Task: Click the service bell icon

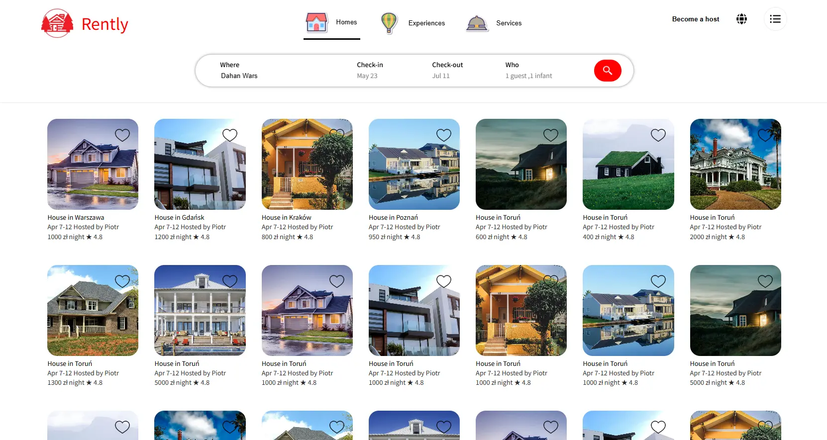Action: click(477, 23)
